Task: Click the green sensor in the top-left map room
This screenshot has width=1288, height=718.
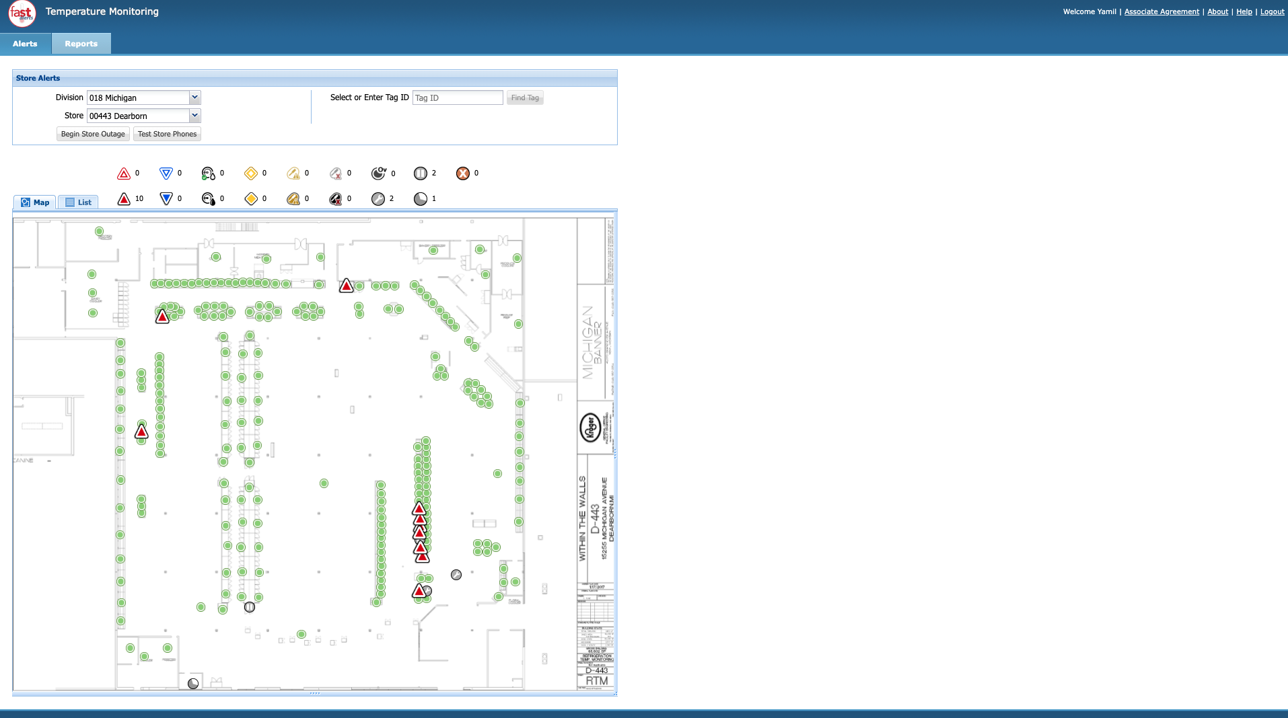Action: [99, 231]
